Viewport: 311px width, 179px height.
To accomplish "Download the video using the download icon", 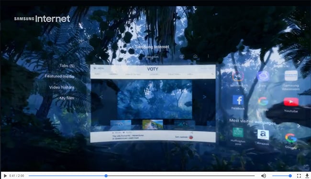I will click(307, 176).
